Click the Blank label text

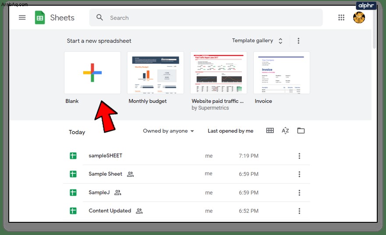tap(72, 101)
